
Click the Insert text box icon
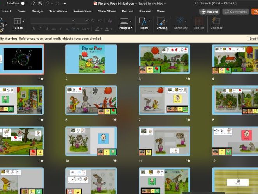point(142,21)
